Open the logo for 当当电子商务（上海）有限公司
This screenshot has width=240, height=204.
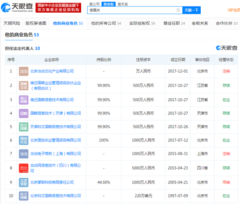pos(24,154)
